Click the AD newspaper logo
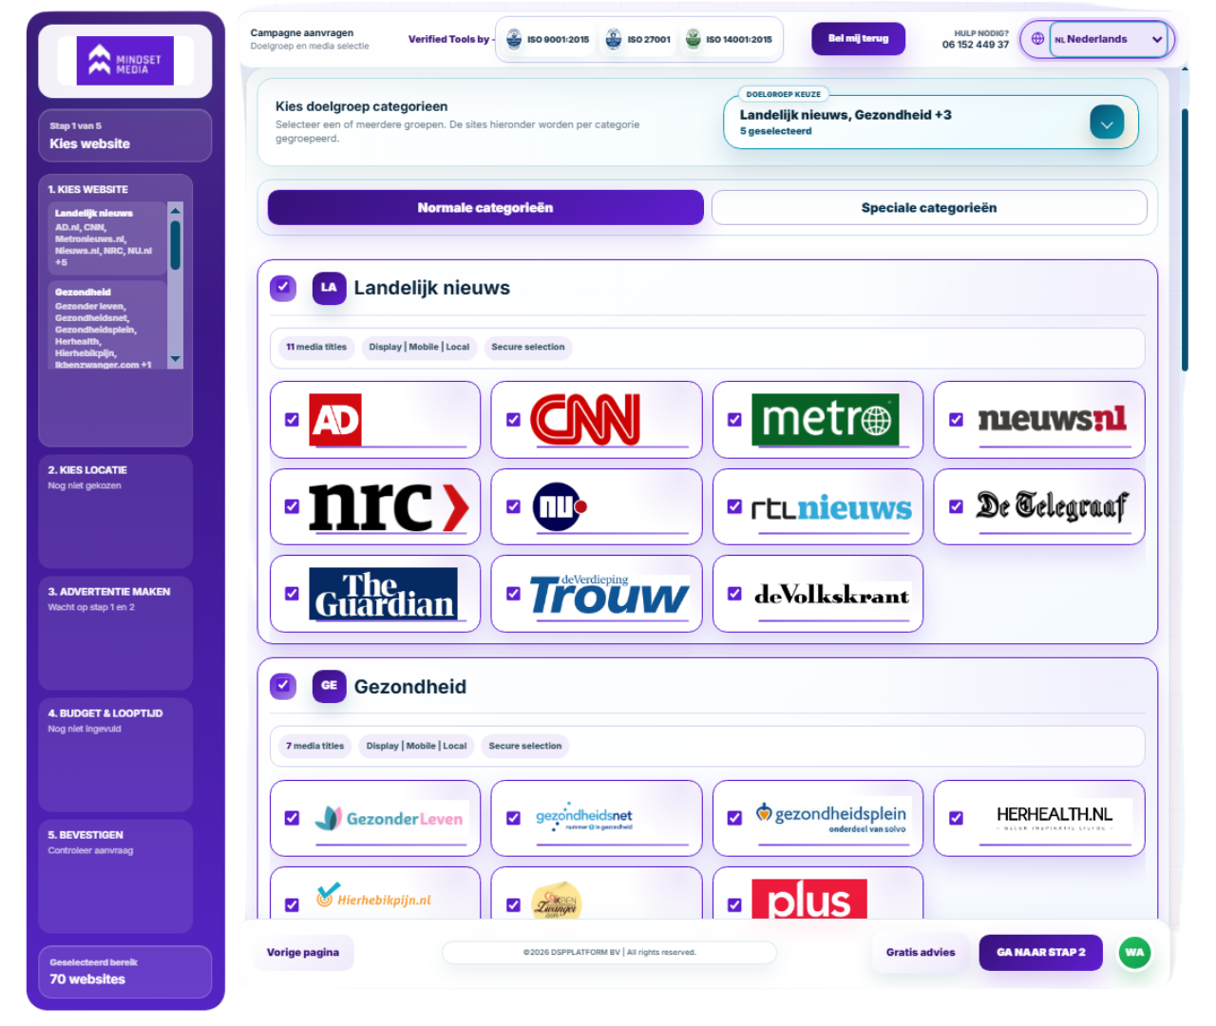1216x1026 pixels. (x=335, y=420)
